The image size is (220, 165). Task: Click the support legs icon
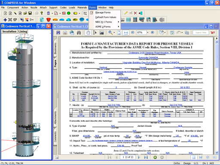(x=148, y=20)
